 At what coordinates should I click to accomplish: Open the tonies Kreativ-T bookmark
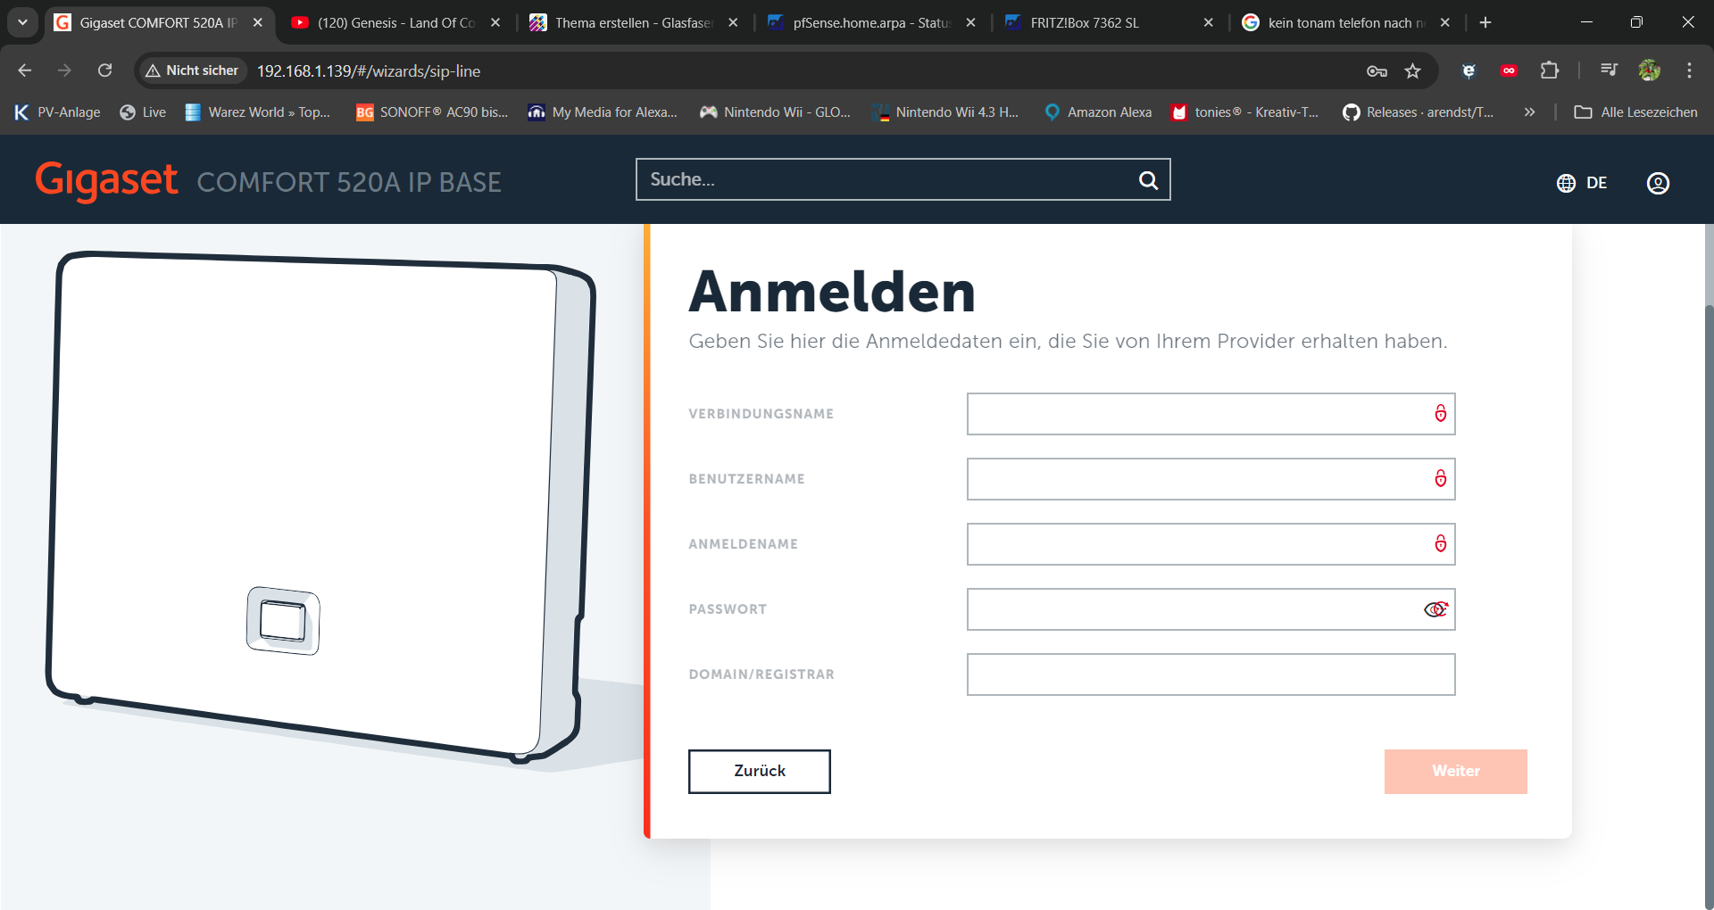1245,112
